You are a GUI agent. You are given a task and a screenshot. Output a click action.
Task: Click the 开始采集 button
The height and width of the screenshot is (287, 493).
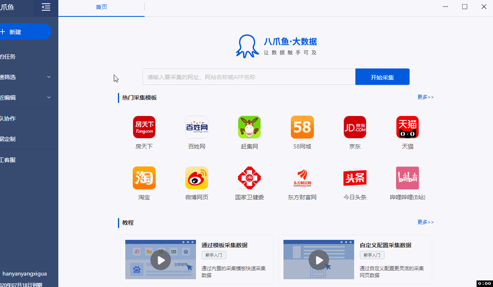382,77
